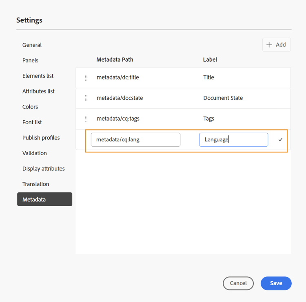The image size is (306, 302).
Task: Click the Metadata tab in the sidebar
Action: [x=44, y=199]
